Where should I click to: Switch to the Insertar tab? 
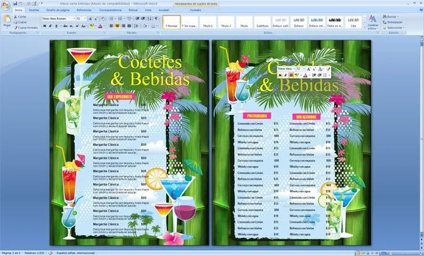34,10
